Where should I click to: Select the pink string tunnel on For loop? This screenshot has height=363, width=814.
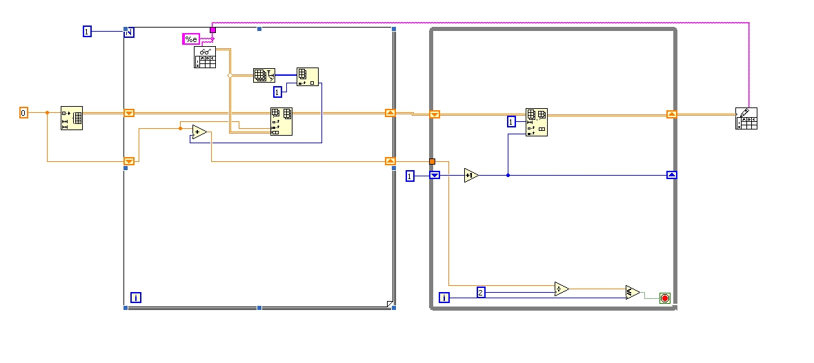coord(212,30)
